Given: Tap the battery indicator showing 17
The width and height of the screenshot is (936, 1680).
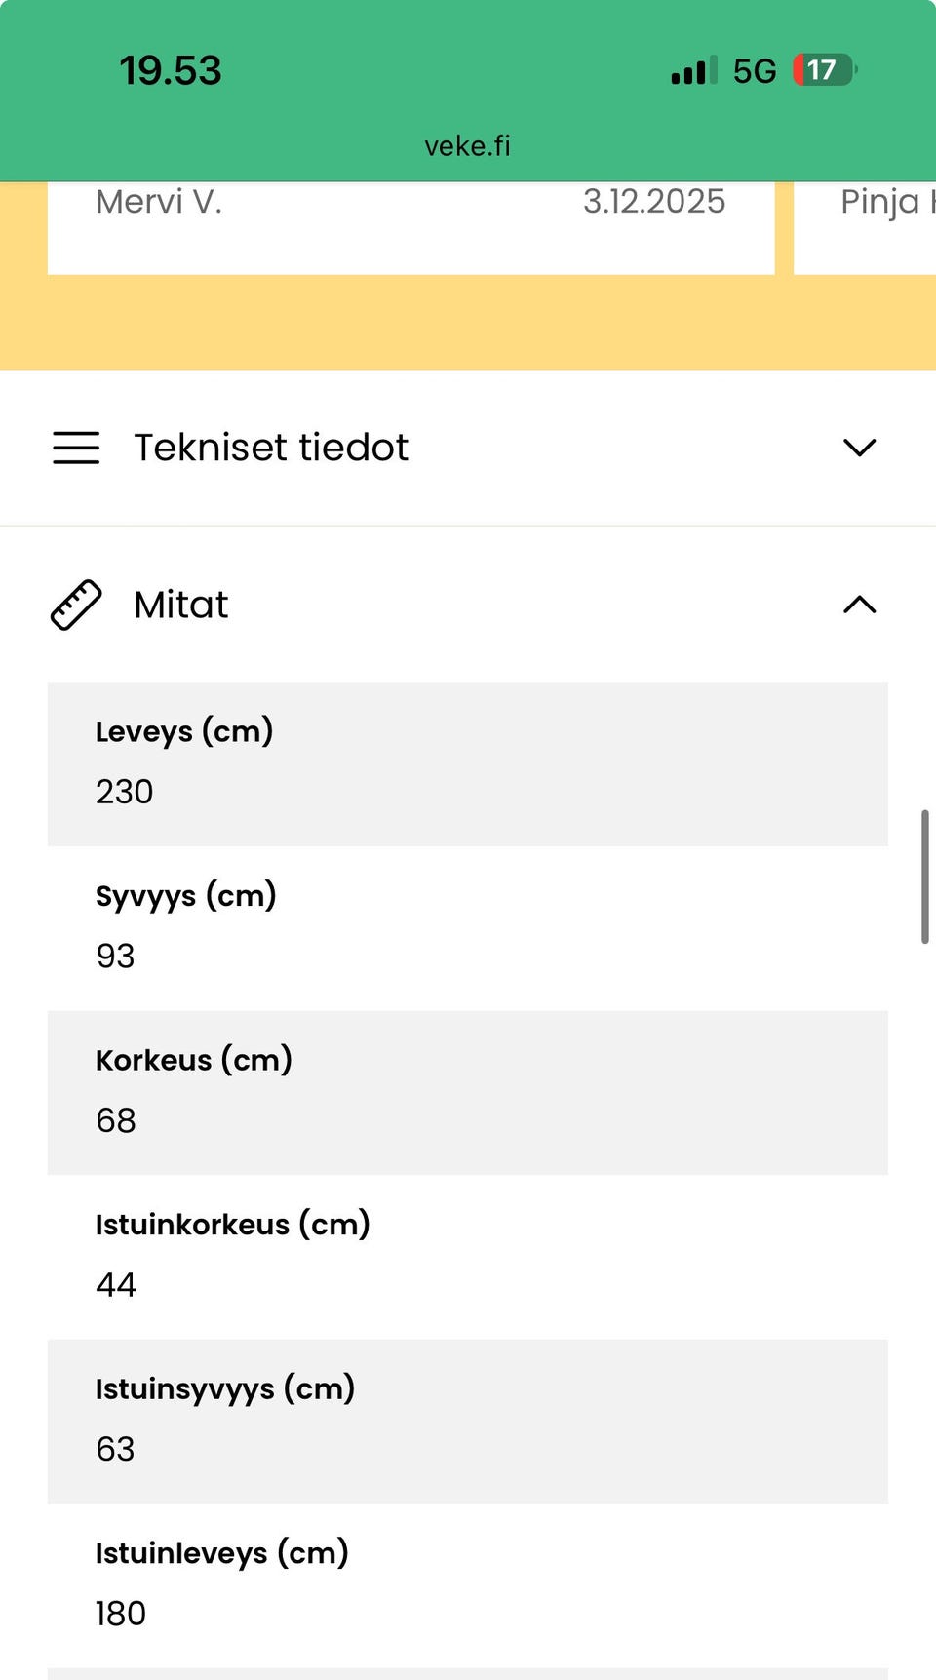Looking at the screenshot, I should pos(824,70).
